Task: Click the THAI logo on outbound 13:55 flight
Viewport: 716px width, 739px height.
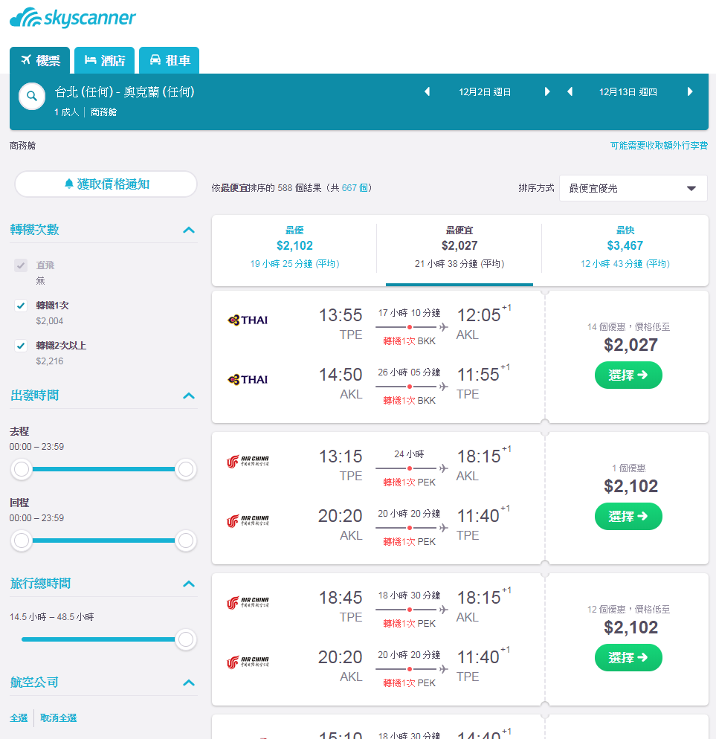Action: pos(248,320)
